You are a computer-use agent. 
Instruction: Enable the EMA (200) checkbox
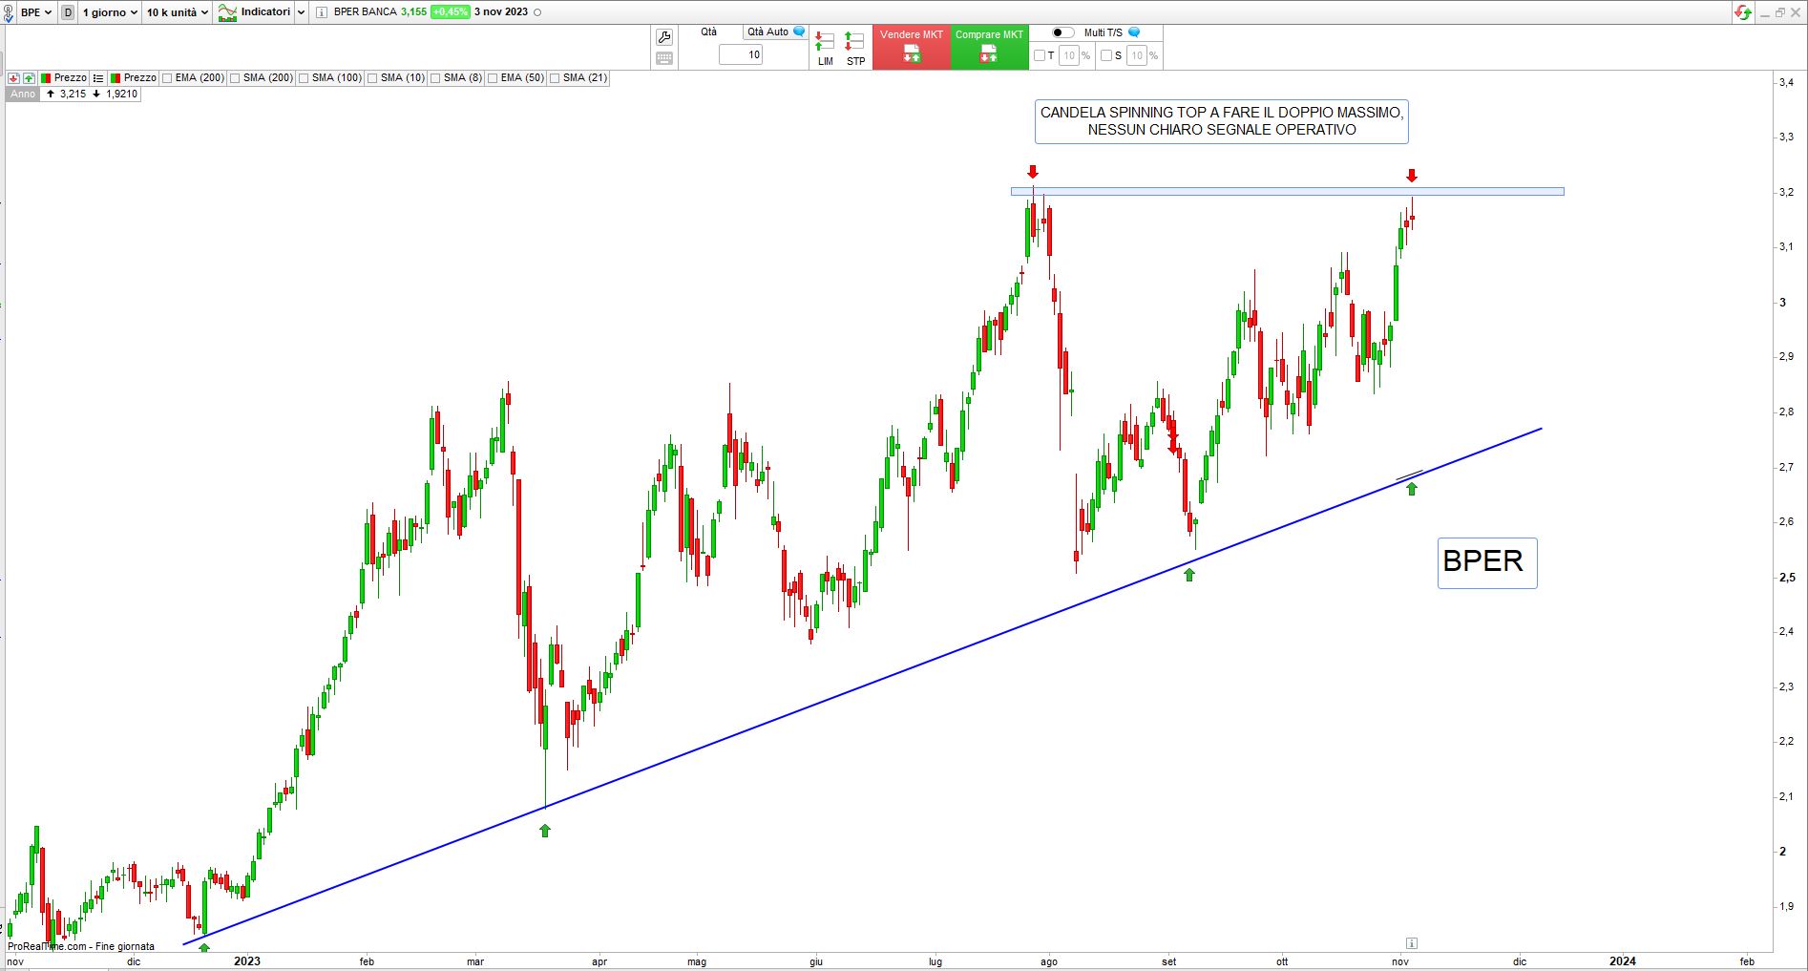(x=168, y=78)
